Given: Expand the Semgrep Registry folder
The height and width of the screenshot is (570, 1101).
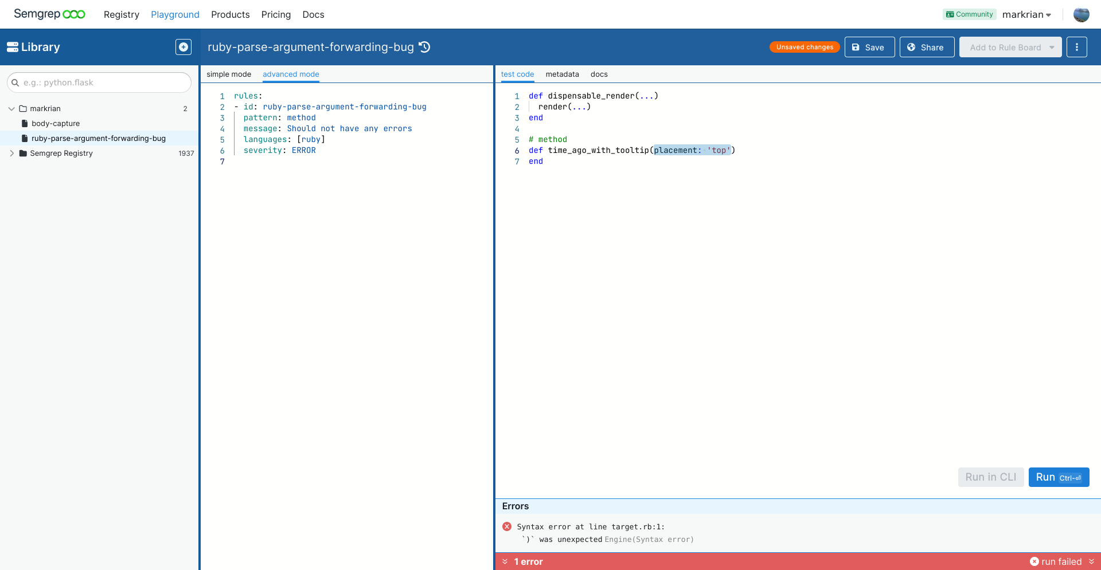Looking at the screenshot, I should 11,153.
